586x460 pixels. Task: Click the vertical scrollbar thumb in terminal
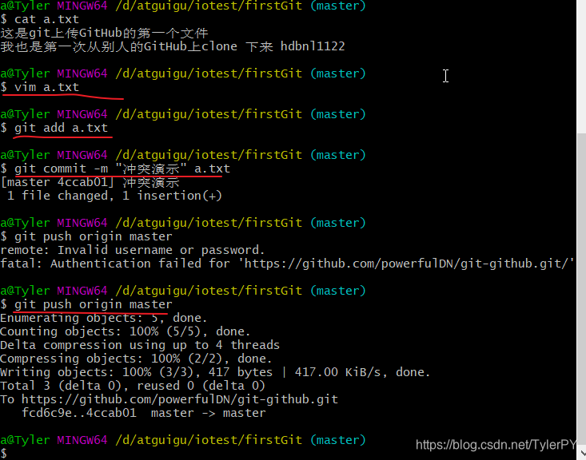coord(581,290)
